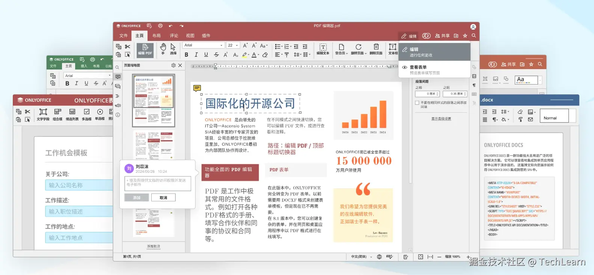Open Plugins (插件) tab

206,36
